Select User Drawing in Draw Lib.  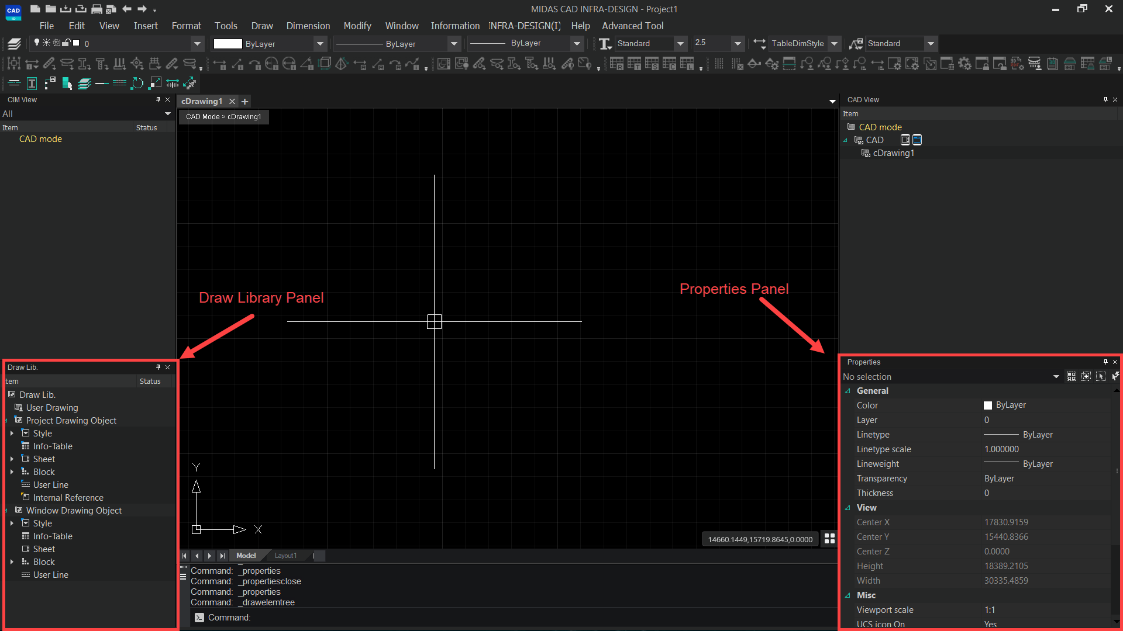tap(52, 408)
